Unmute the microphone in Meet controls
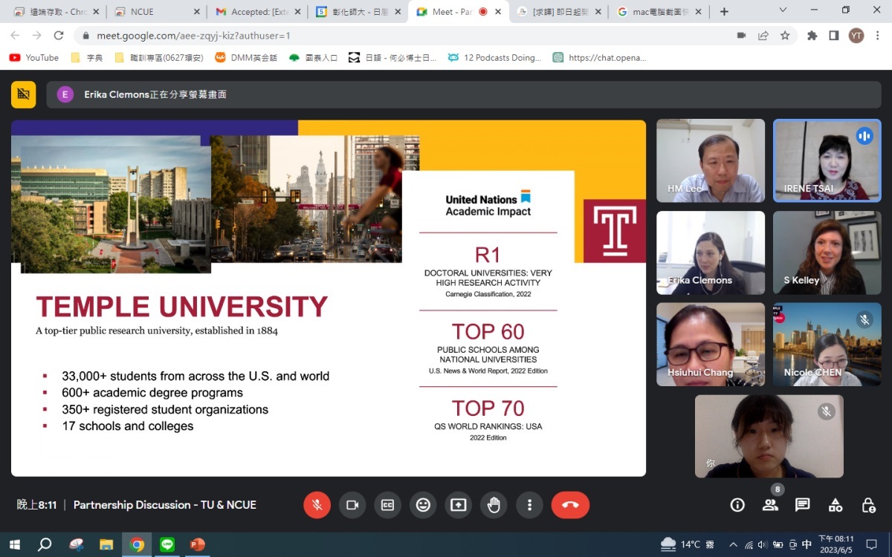The width and height of the screenshot is (892, 557). pyautogui.click(x=317, y=505)
